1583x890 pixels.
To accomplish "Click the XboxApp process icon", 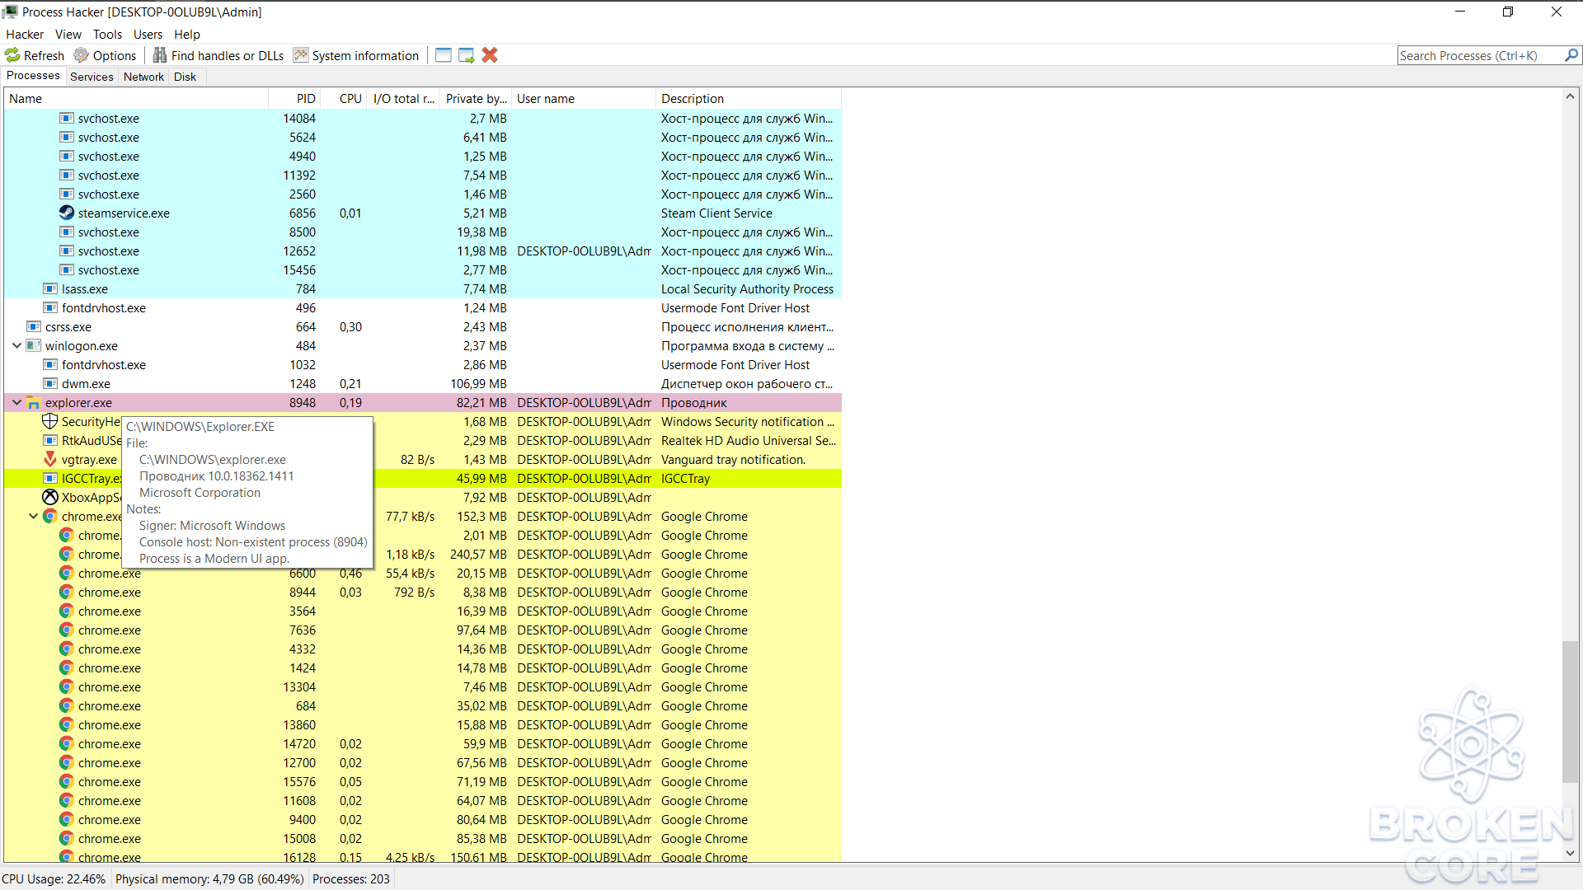I will [50, 497].
